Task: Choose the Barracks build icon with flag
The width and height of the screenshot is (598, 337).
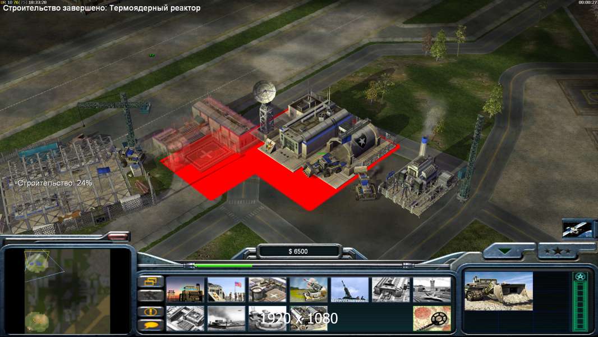Action: [226, 290]
